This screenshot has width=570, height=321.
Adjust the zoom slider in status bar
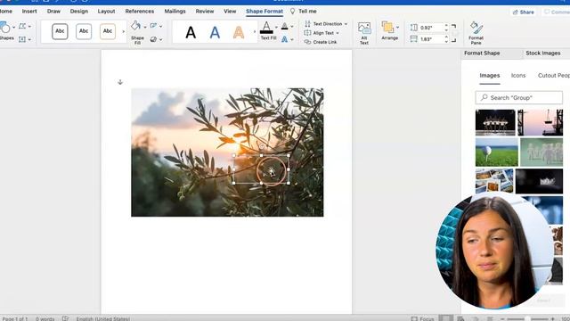[527, 319]
